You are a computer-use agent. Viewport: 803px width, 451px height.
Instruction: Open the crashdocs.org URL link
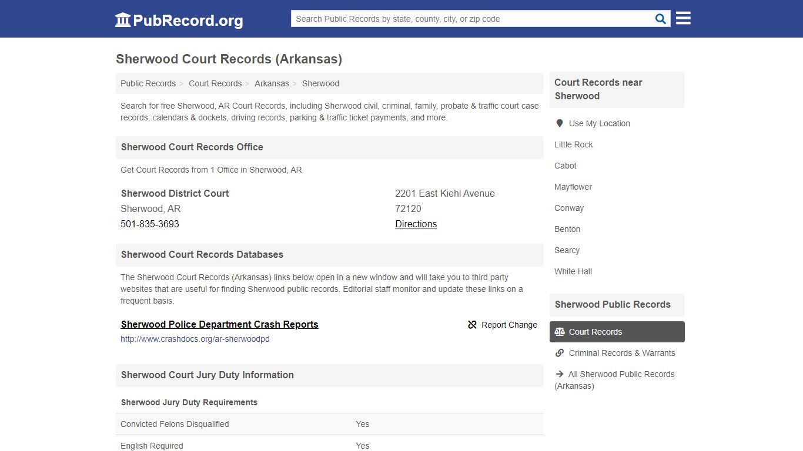tap(195, 339)
